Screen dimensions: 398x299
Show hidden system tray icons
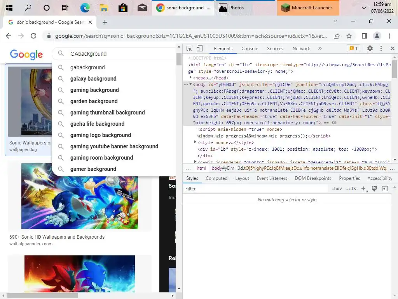[364, 8]
